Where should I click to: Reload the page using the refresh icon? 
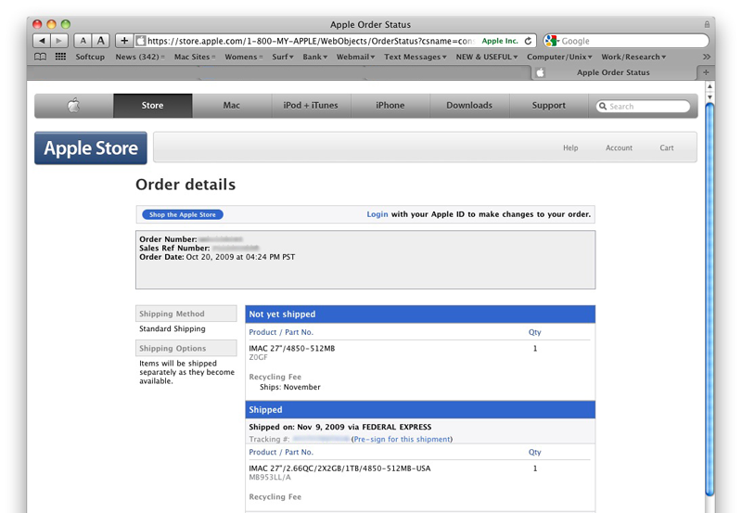click(528, 41)
